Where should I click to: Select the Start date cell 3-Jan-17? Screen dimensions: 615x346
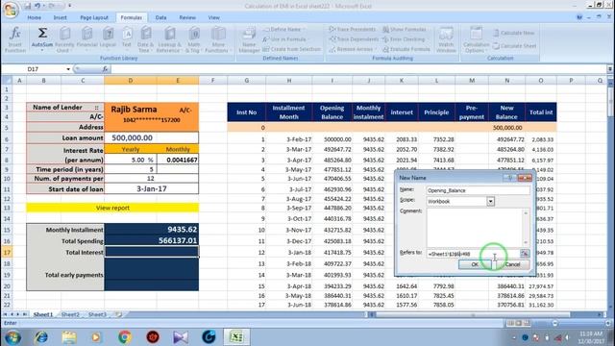[152, 188]
